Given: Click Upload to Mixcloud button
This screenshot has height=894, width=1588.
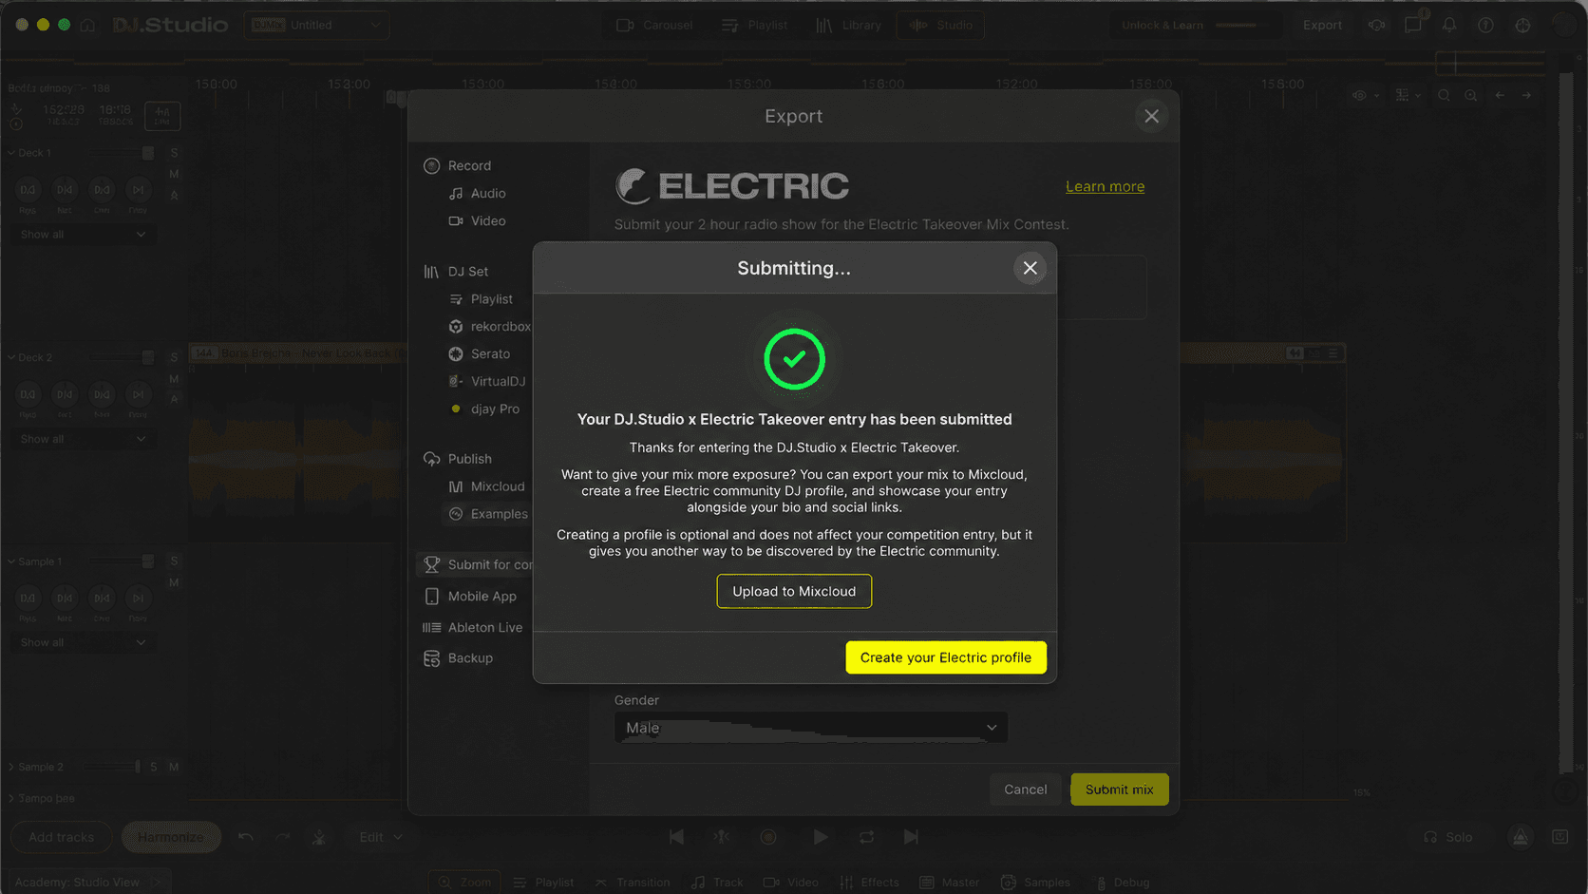Looking at the screenshot, I should tap(794, 591).
